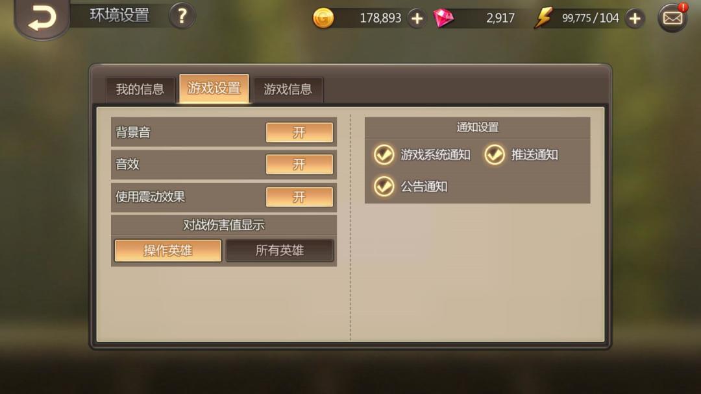701x394 pixels.
Task: Uncheck 推送通知 push notification checkbox
Action: 495,155
